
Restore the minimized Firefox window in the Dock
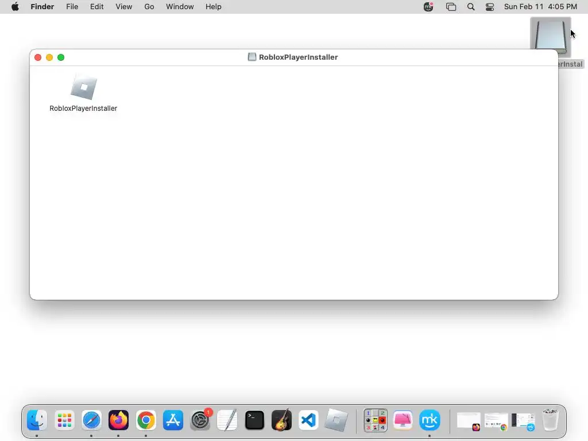(469, 421)
